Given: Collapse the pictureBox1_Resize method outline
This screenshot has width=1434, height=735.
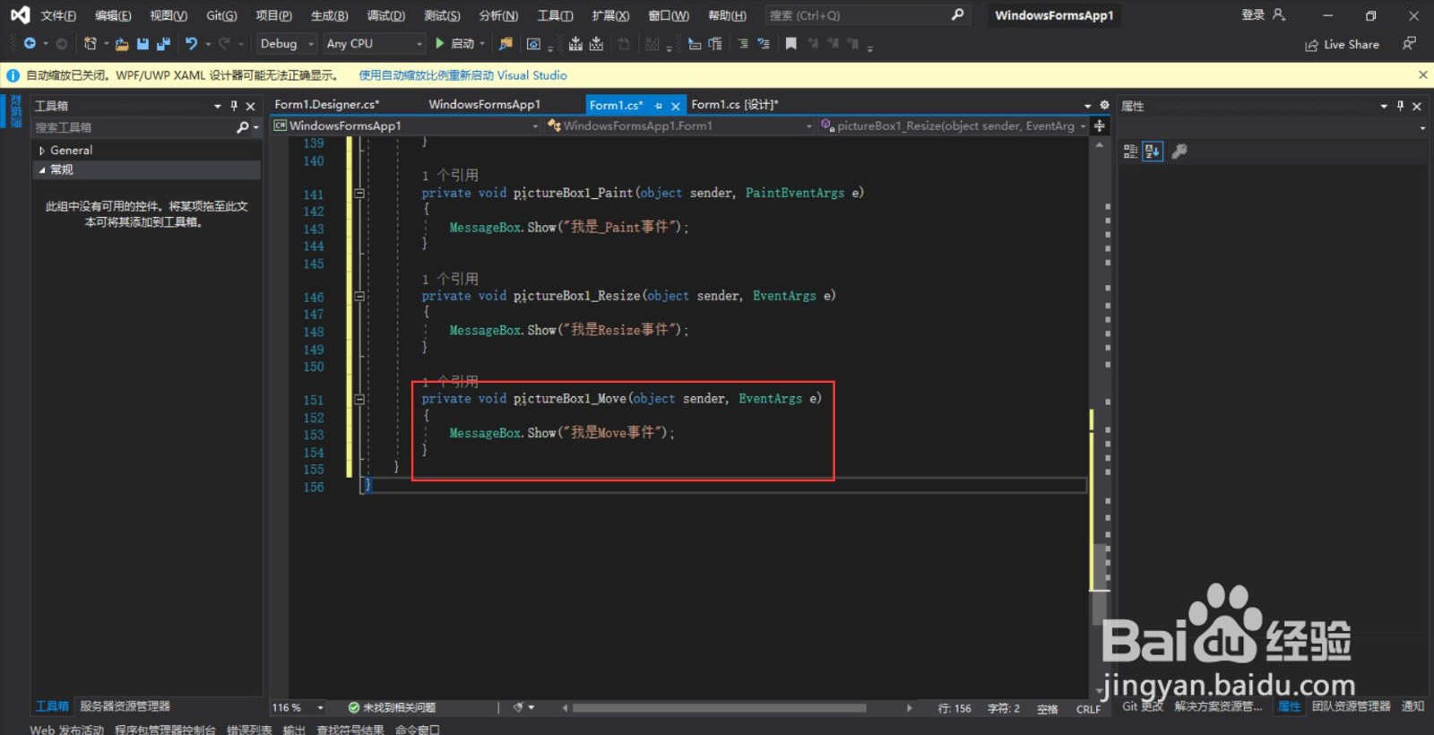Looking at the screenshot, I should 359,296.
